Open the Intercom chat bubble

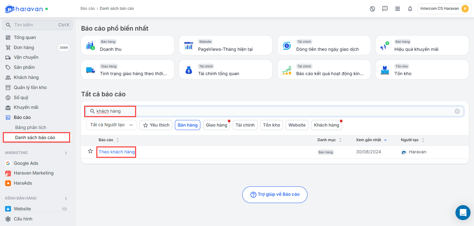[463, 212]
